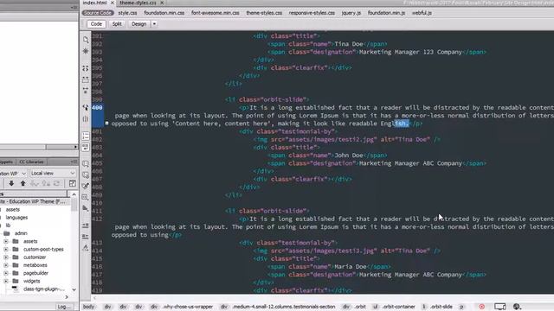Click the Remove Comment icon

(86, 175)
